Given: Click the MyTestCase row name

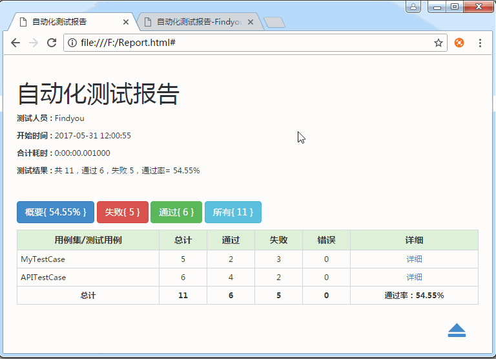Looking at the screenshot, I should [x=43, y=259].
